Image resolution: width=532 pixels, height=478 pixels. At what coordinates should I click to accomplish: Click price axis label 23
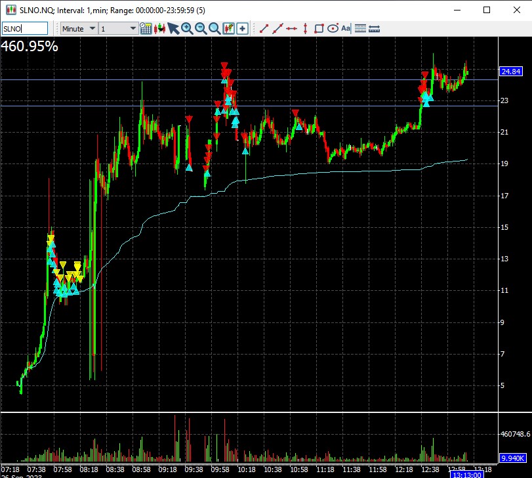(x=504, y=100)
